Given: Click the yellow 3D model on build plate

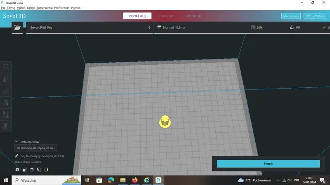Looking at the screenshot, I should pos(165,122).
